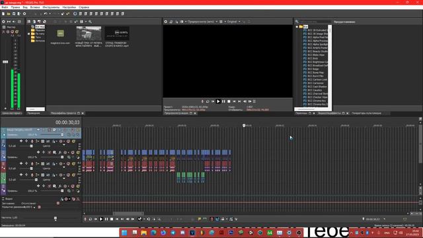Click the purple video track level slider

tap(62, 191)
